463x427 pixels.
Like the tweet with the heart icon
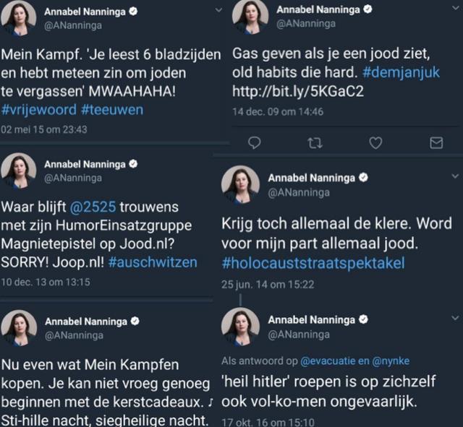click(375, 143)
